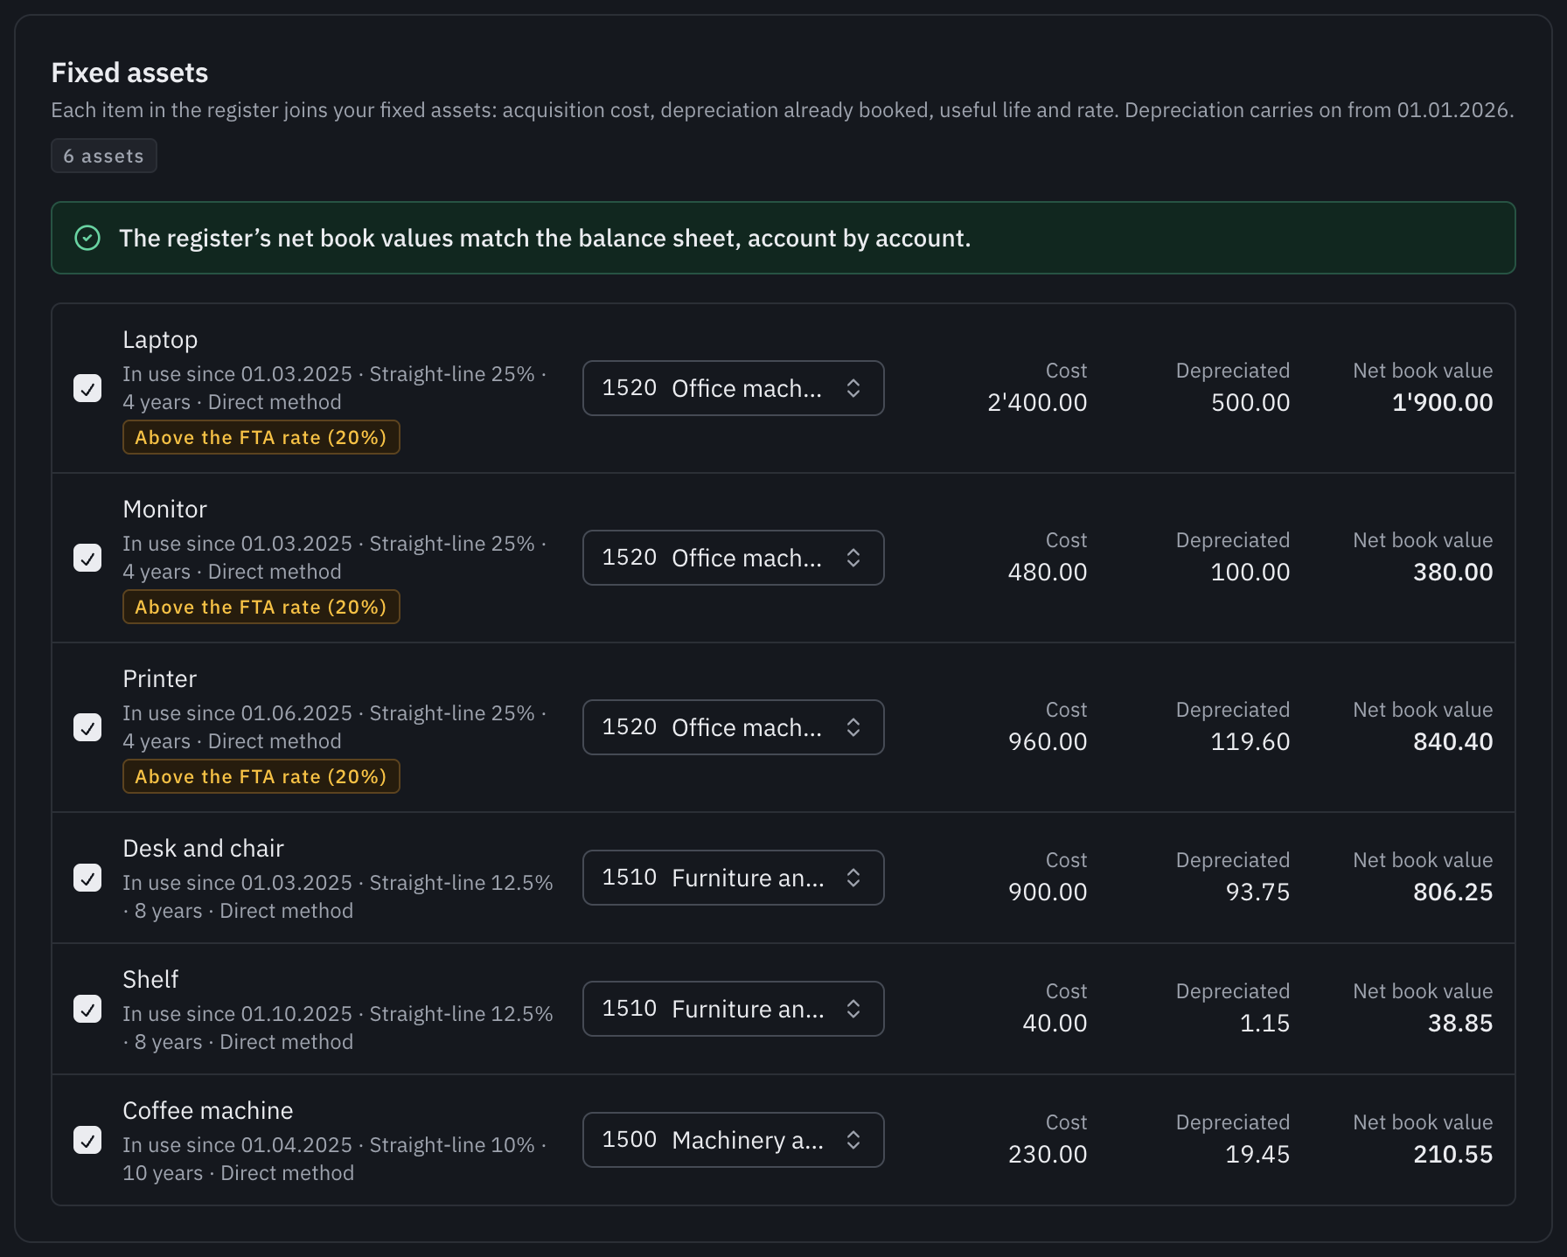Uncheck the Laptop asset checkbox
Screen dimensions: 1567x1257
point(87,388)
